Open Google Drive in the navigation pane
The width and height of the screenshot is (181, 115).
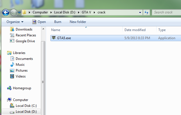point(25,41)
